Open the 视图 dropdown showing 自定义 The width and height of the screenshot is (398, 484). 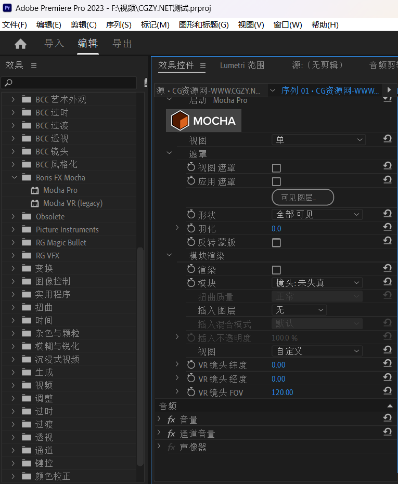(317, 351)
